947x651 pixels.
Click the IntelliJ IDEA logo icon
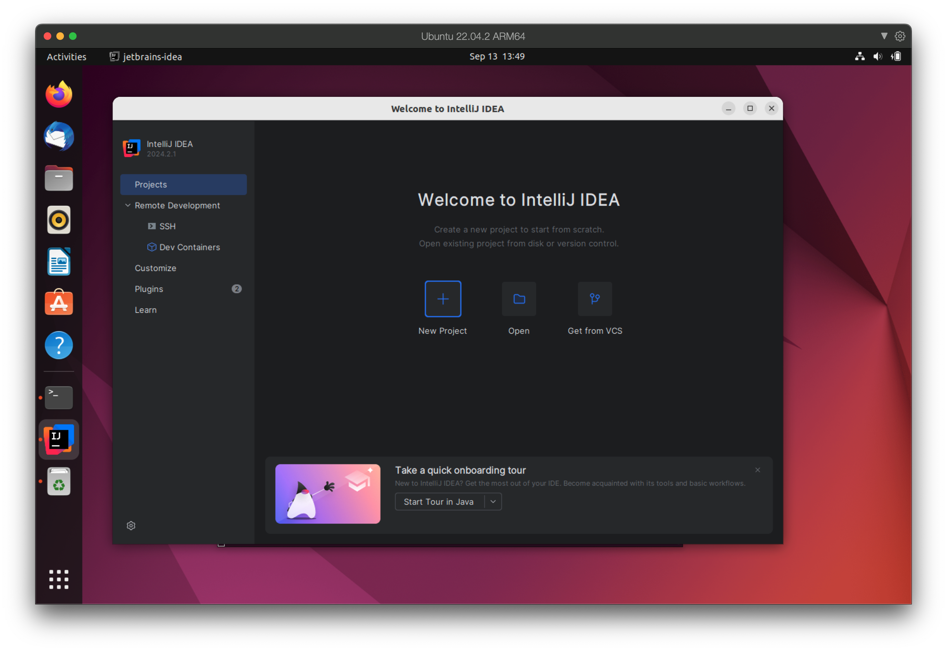[x=131, y=147]
